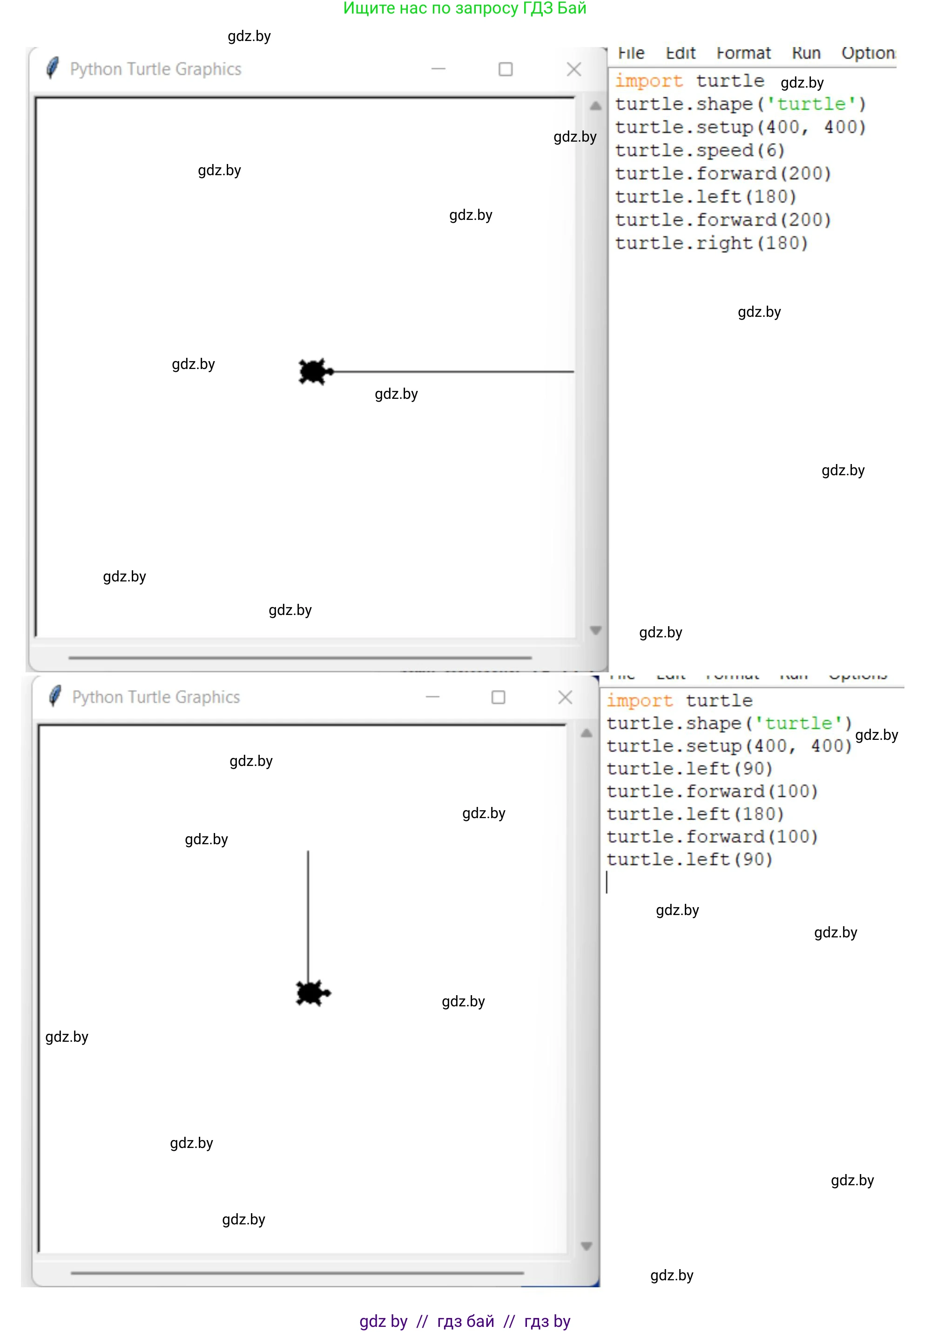Close the top Python Turtle Graphics window
Image resolution: width=931 pixels, height=1332 pixels.
click(573, 69)
